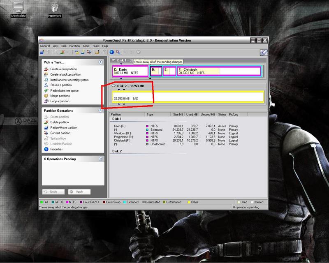Open the General menu
Image resolution: width=329 pixels, height=263 pixels.
[x=45, y=46]
